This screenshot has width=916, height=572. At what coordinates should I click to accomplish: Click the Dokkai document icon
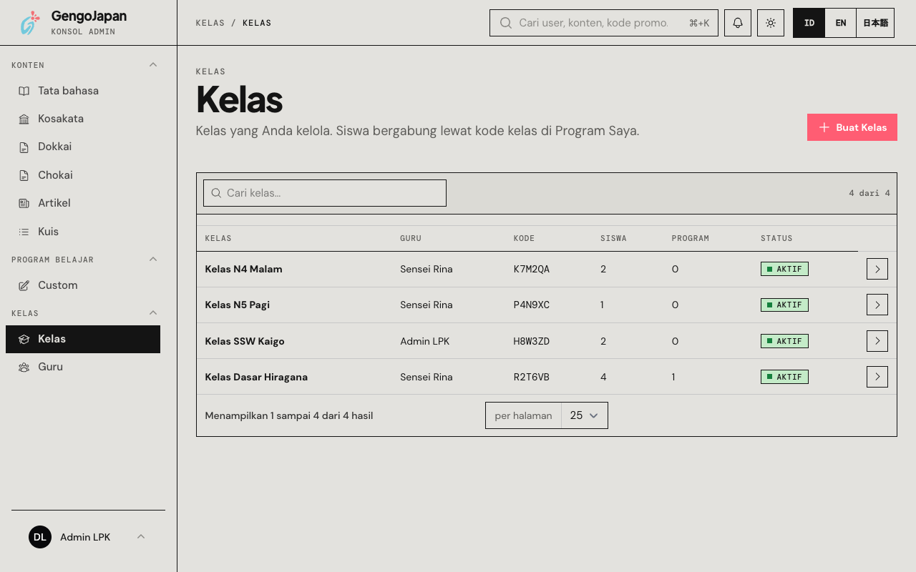click(24, 147)
